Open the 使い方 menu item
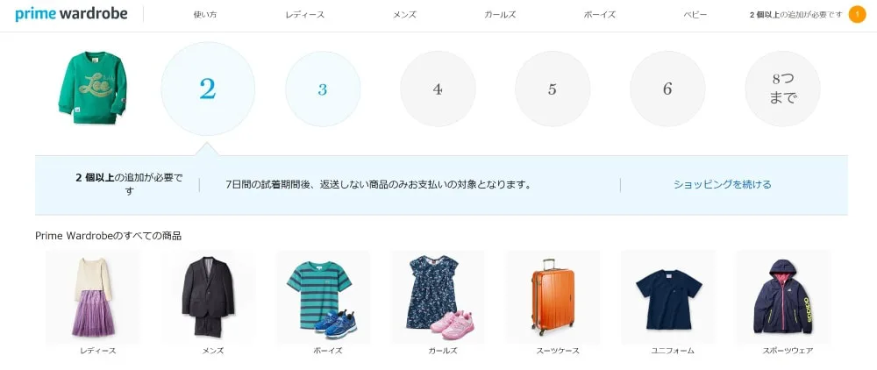Image resolution: width=877 pixels, height=370 pixels. point(204,15)
